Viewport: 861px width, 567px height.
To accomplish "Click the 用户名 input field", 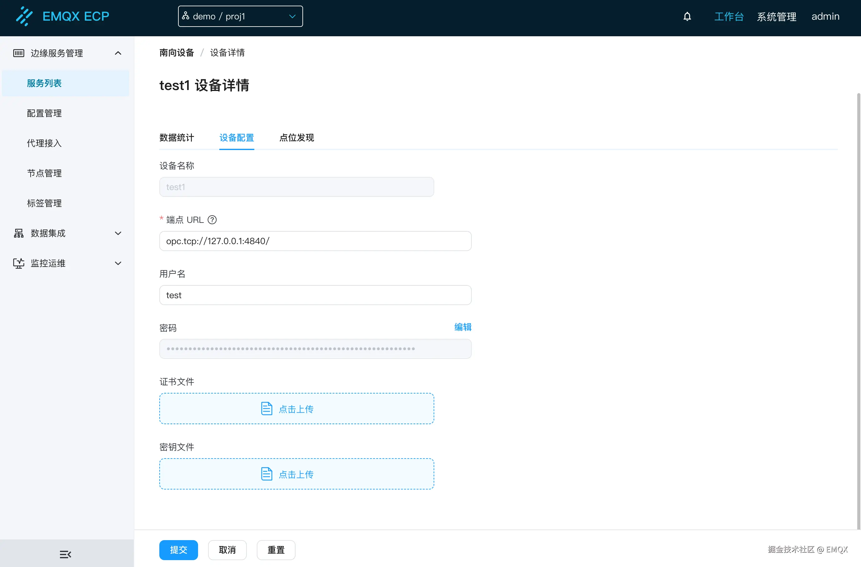I will tap(315, 295).
